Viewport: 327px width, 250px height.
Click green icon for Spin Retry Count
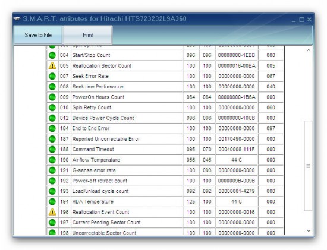pyautogui.click(x=52, y=107)
